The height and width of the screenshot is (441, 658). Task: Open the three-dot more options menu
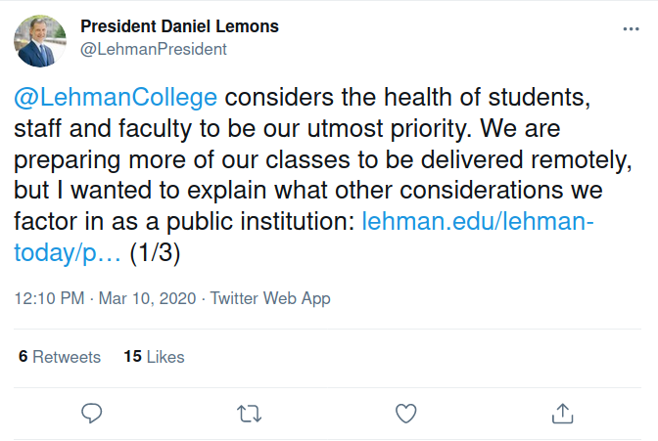point(632,29)
